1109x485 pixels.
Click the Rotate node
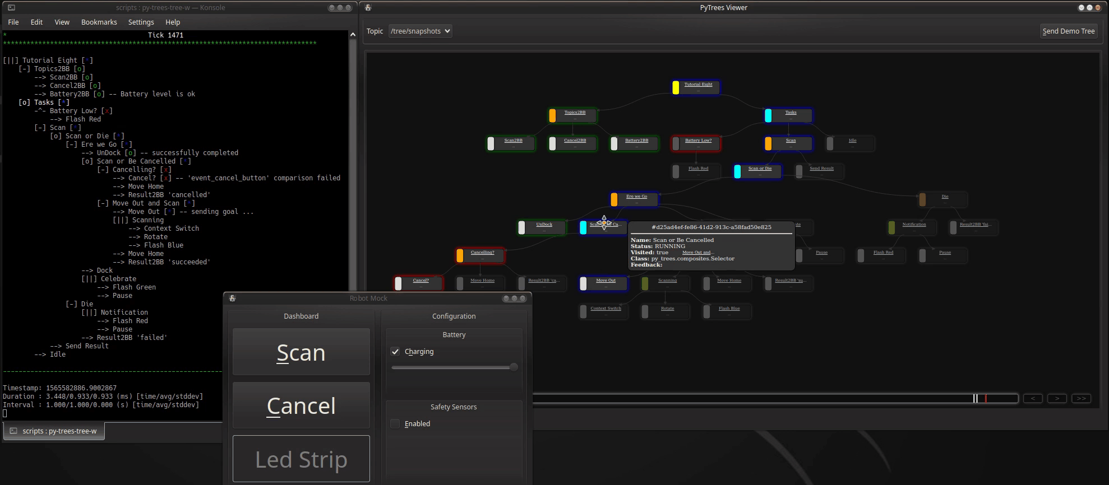[x=665, y=311]
